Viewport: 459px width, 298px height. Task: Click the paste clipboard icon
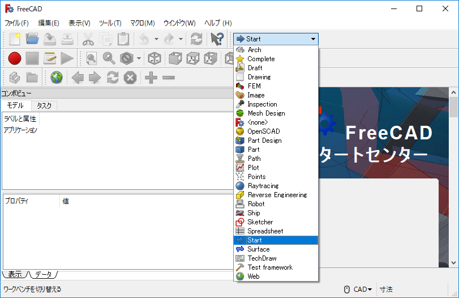tap(123, 39)
